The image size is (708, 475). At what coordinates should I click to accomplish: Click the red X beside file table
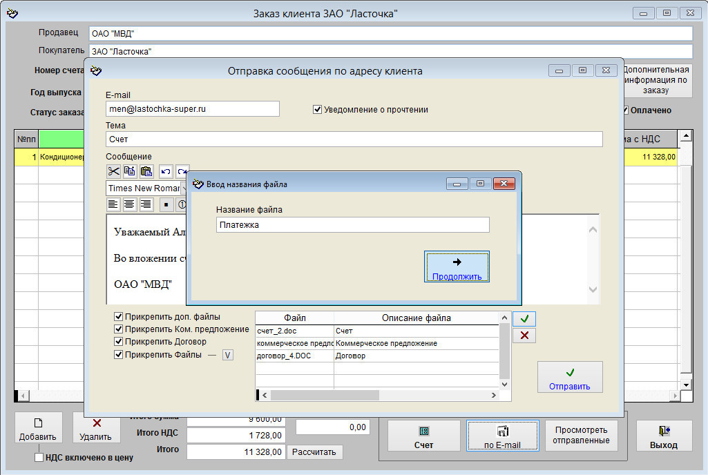tap(524, 336)
